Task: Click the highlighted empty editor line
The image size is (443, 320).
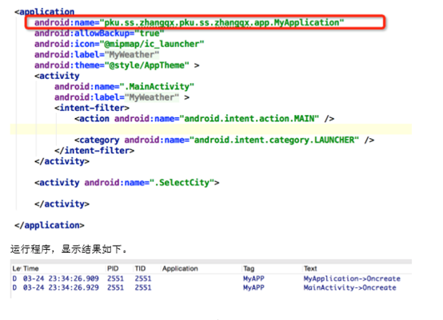Action: 211,129
